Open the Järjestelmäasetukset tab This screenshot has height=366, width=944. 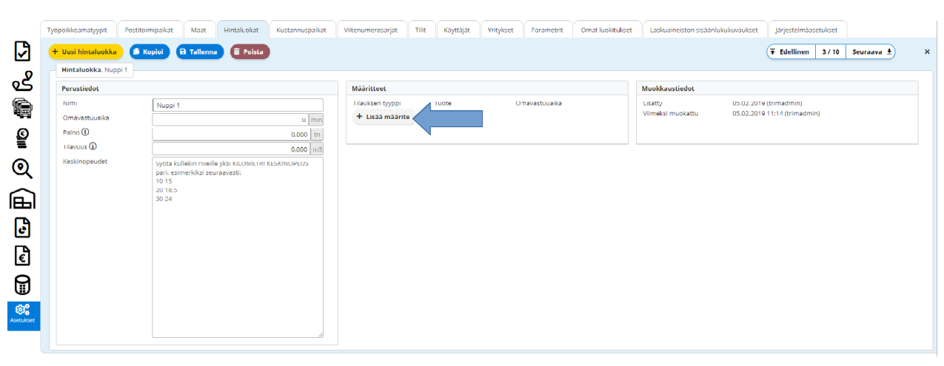(x=806, y=30)
